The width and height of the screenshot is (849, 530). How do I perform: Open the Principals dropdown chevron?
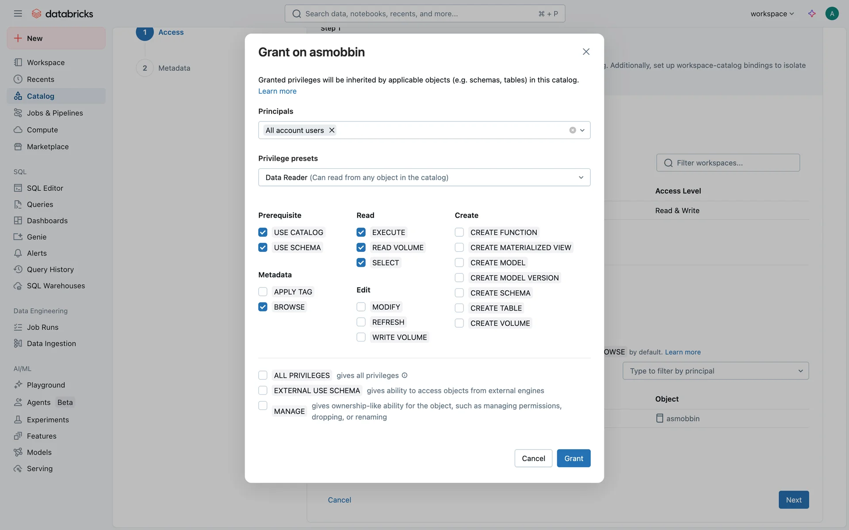point(582,130)
